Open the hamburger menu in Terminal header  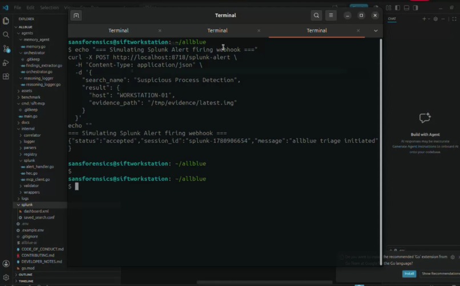(331, 15)
